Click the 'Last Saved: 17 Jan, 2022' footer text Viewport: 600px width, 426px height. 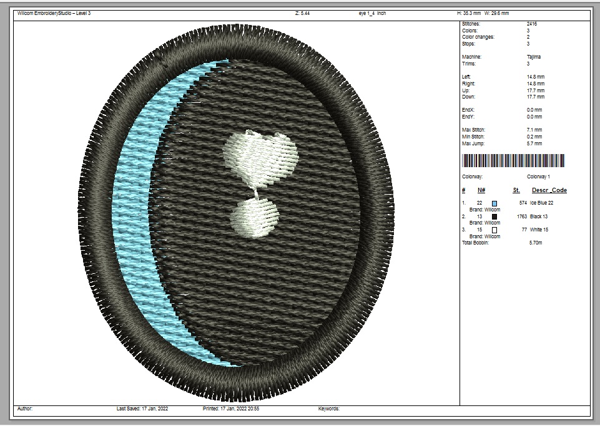(142, 409)
